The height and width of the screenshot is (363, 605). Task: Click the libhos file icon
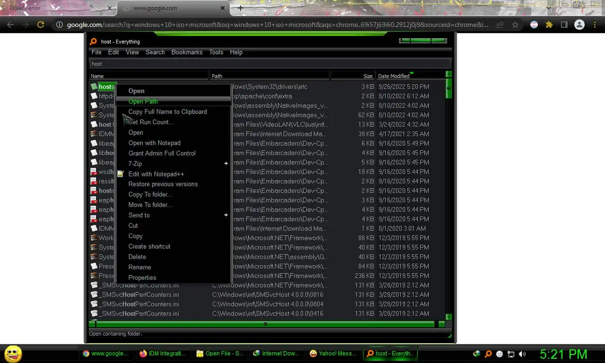[x=94, y=153]
